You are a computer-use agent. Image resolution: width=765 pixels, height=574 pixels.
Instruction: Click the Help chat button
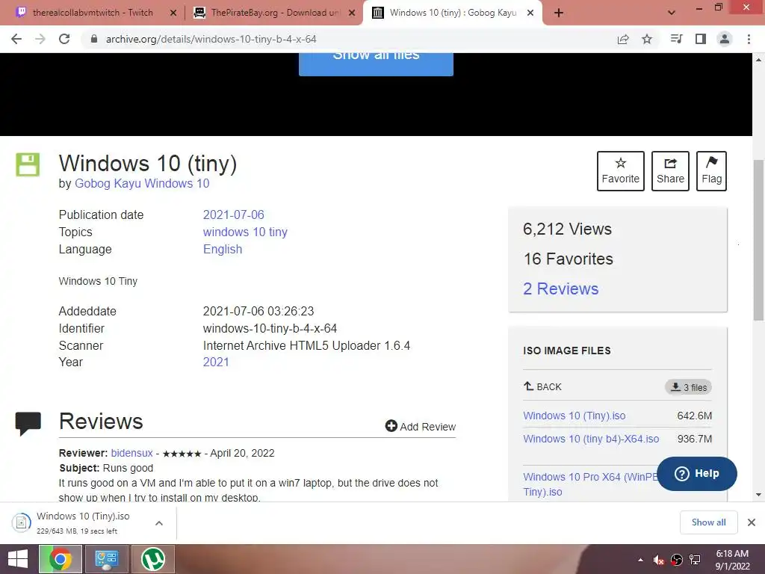click(x=697, y=473)
